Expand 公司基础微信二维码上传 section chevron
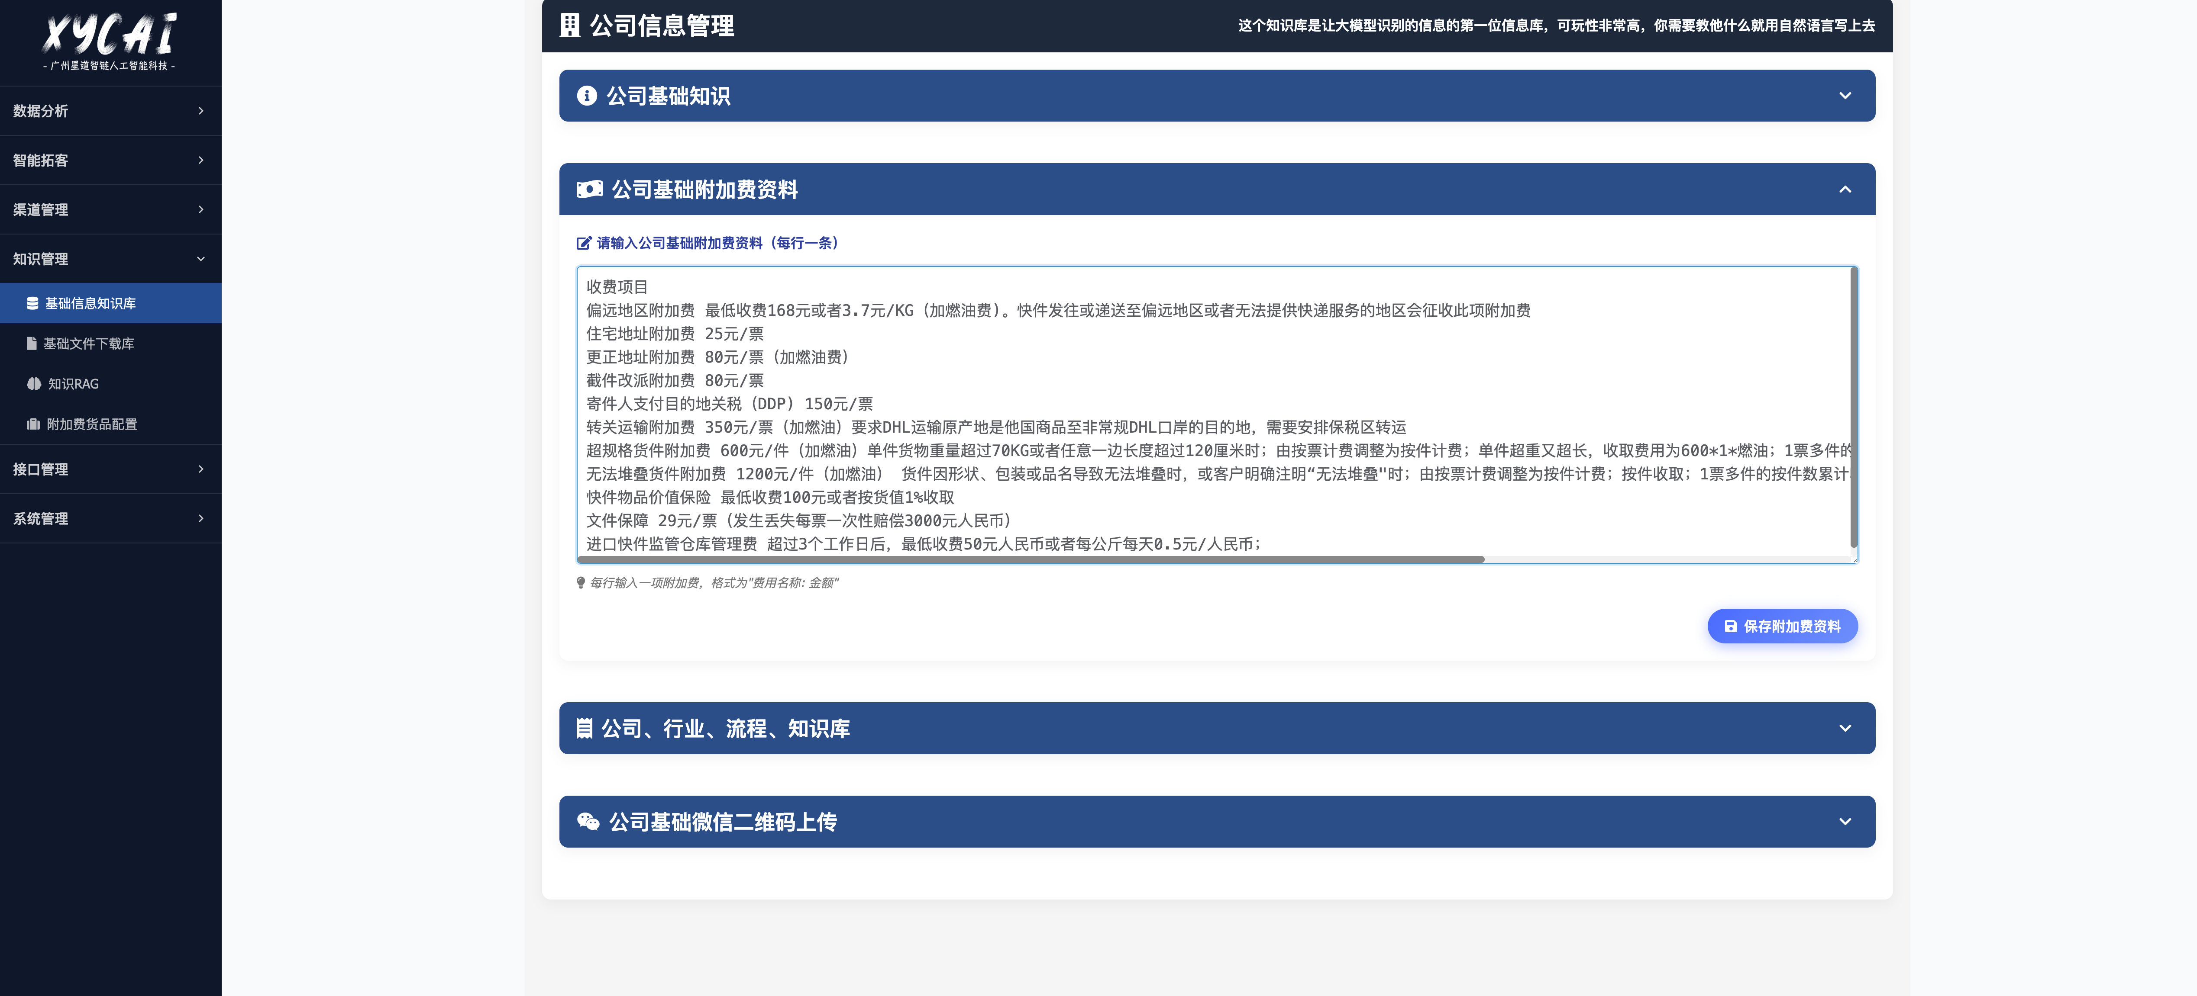2197x996 pixels. pyautogui.click(x=1845, y=821)
